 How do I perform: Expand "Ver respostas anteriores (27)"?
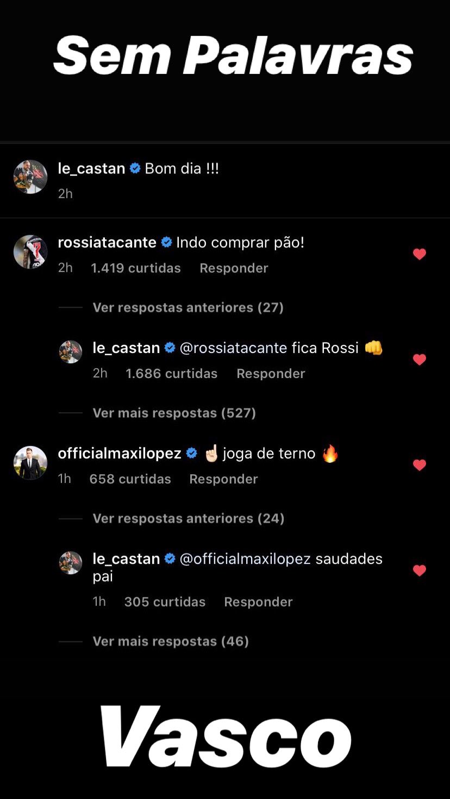pyautogui.click(x=188, y=307)
